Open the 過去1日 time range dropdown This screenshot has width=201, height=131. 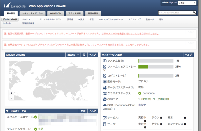[73, 55]
